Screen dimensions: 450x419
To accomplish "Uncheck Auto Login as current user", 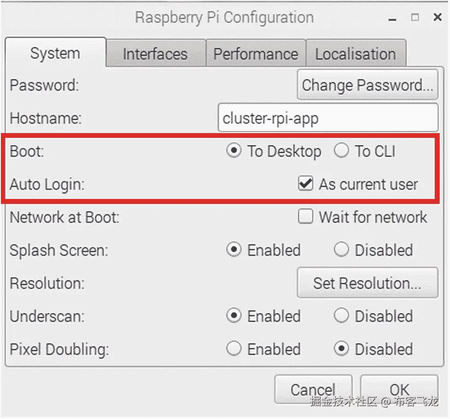I will pyautogui.click(x=306, y=184).
